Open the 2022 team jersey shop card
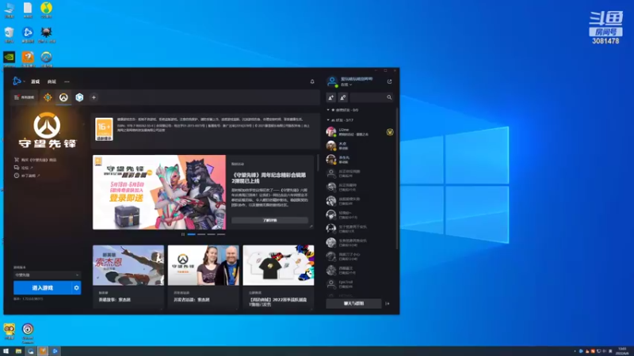634x356 pixels. point(279,276)
